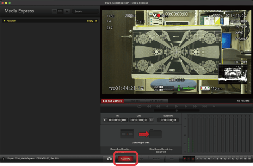Click the bin icon beside Empty label
The width and height of the screenshot is (253, 166).
click(96, 21)
